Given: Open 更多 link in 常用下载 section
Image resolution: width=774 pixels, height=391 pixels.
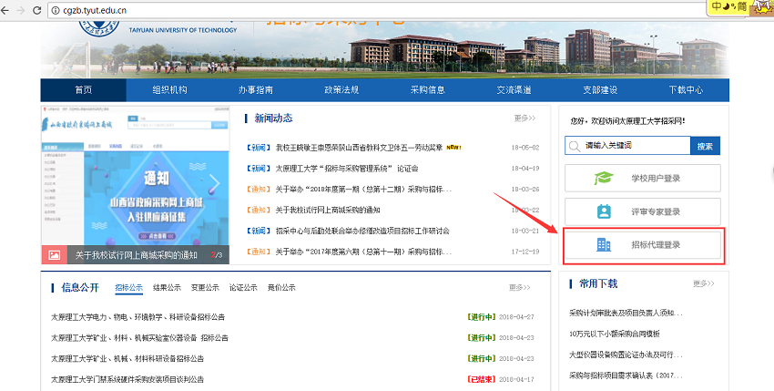Looking at the screenshot, I should point(703,283).
